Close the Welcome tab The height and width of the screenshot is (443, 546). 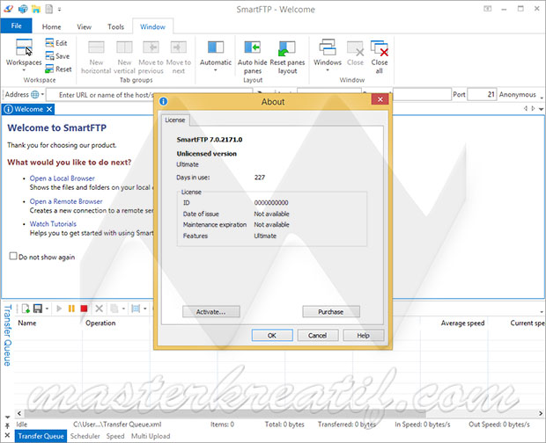coord(49,109)
